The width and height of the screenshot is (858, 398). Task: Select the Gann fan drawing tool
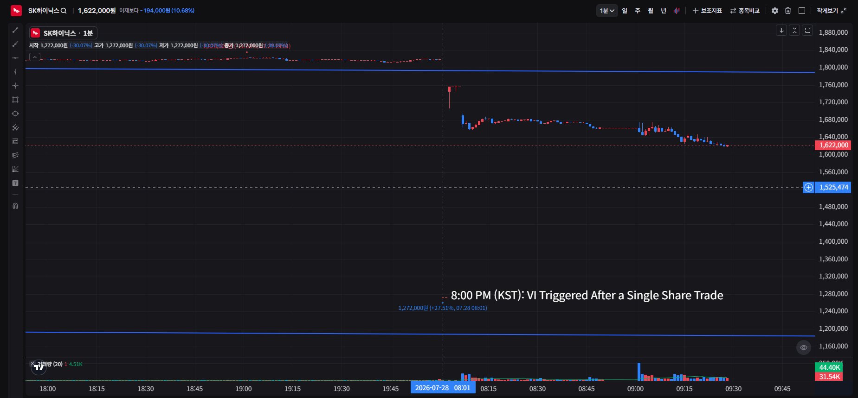15,169
